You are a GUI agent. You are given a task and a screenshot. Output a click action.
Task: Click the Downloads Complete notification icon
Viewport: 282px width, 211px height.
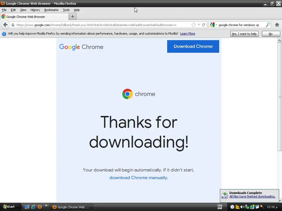coord(225,195)
